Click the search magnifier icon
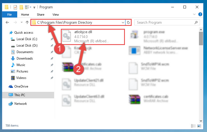Viewport: 207px width, 132px height. tap(196, 22)
